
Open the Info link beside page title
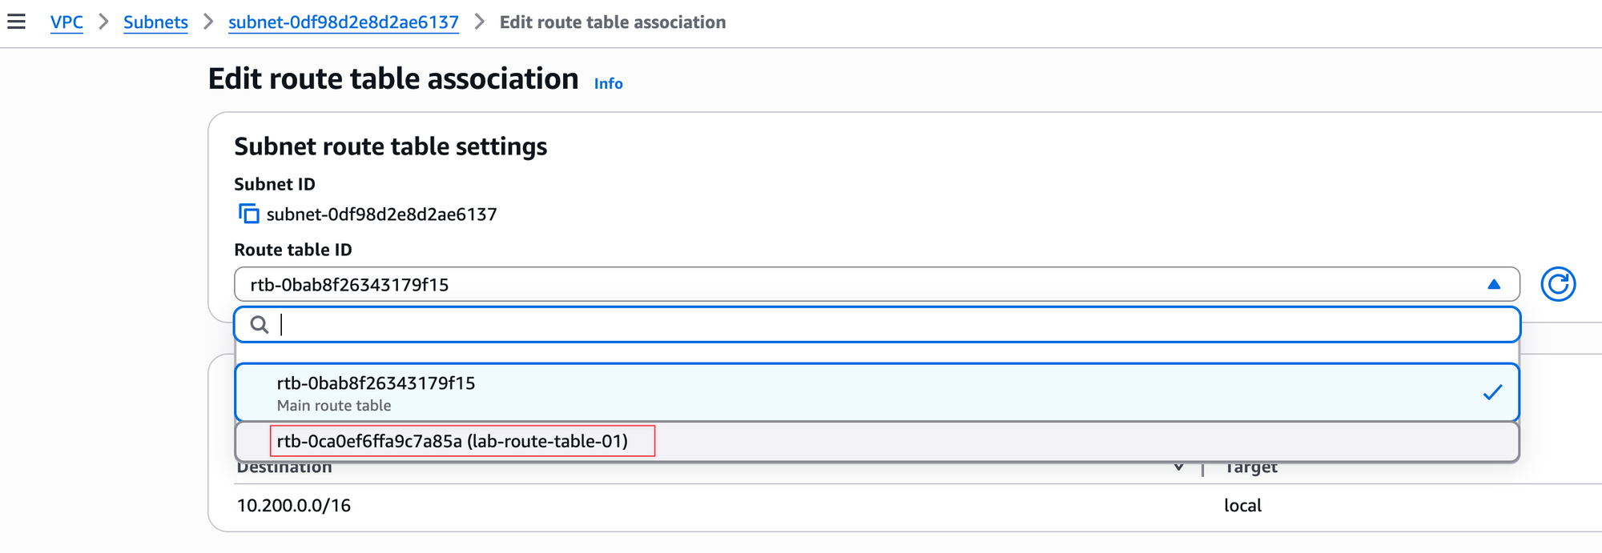click(x=608, y=83)
